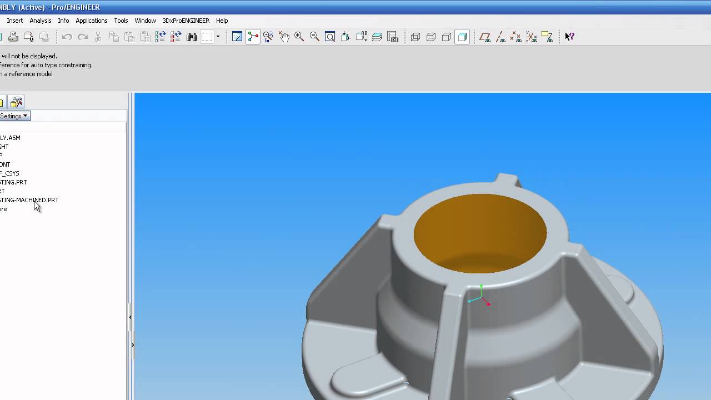Click the Cut scissors icon
The image size is (711, 400).
98,37
